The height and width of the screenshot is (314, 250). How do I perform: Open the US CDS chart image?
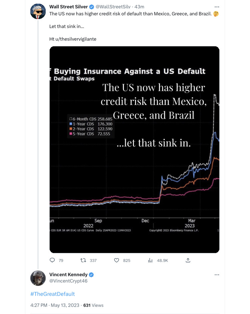click(x=134, y=149)
